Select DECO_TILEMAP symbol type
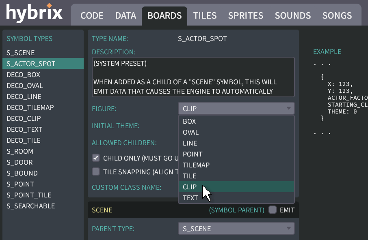This screenshot has width=368, height=240. 30,107
